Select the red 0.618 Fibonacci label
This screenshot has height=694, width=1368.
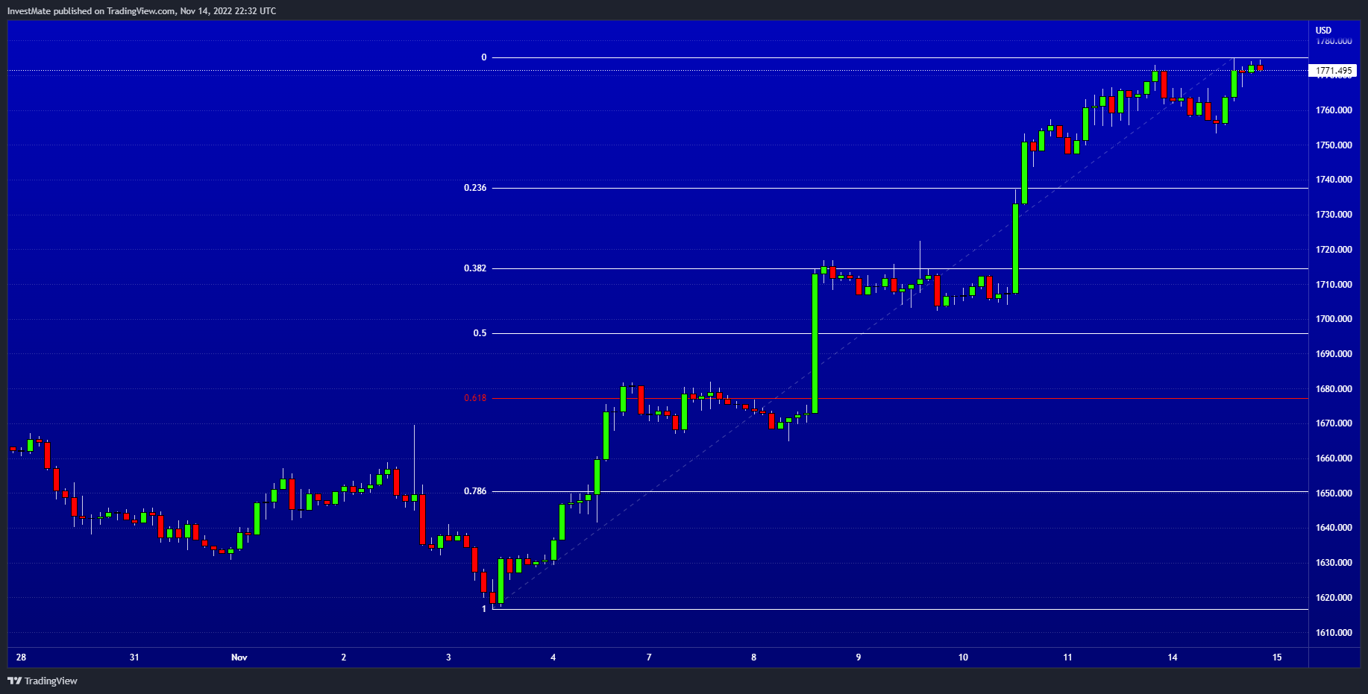click(x=475, y=398)
